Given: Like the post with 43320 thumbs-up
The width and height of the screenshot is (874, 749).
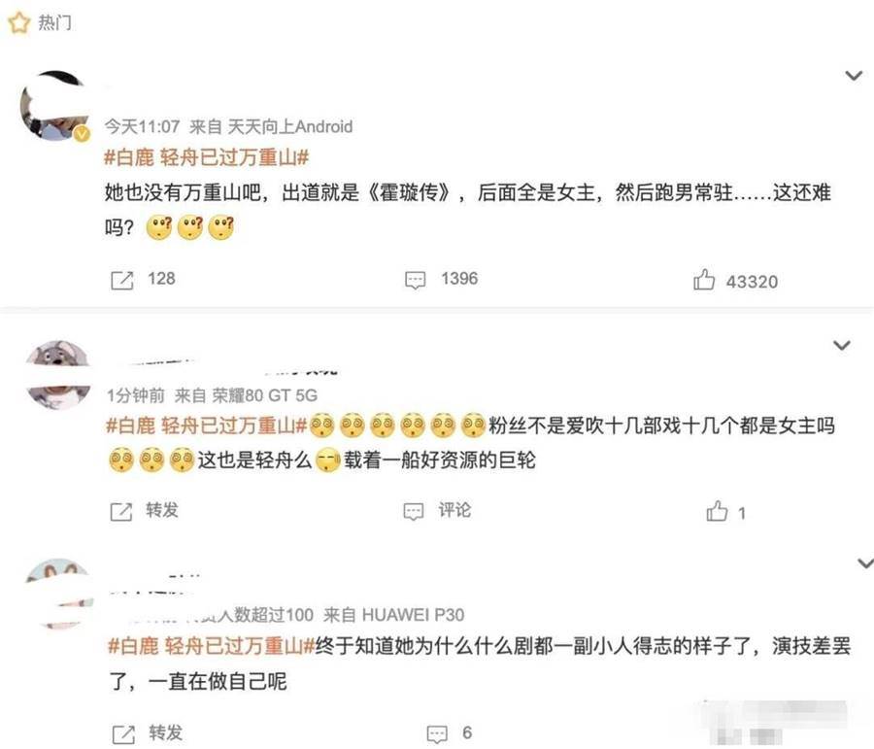Looking at the screenshot, I should 703,280.
